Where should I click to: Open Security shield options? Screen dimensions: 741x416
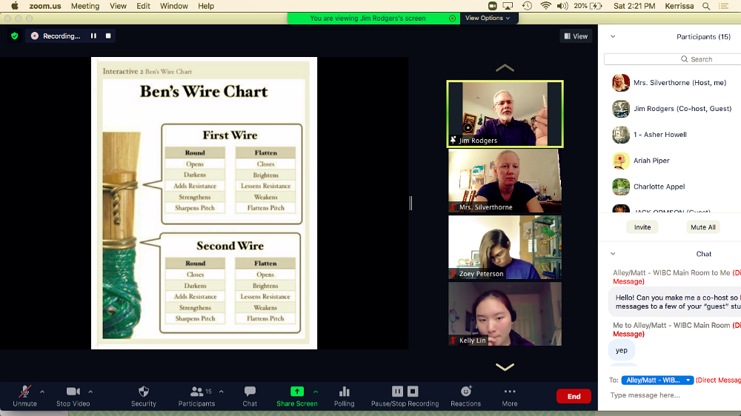click(144, 396)
